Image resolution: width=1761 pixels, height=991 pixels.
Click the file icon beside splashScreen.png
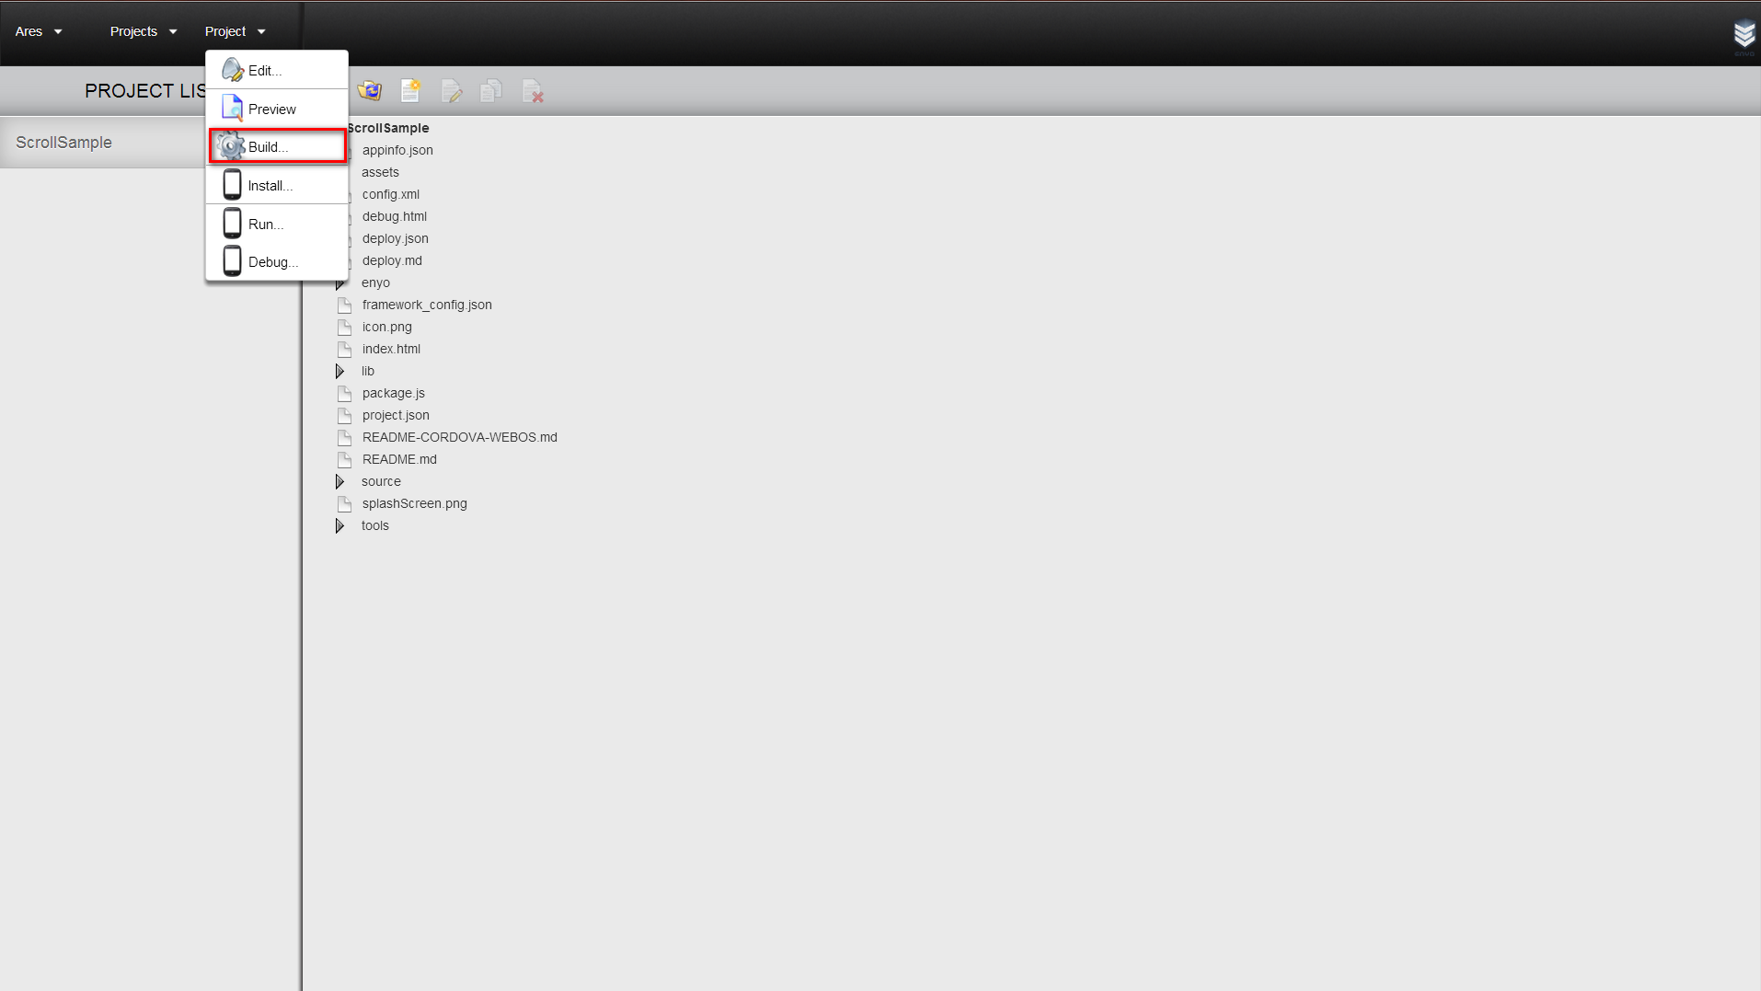345,504
